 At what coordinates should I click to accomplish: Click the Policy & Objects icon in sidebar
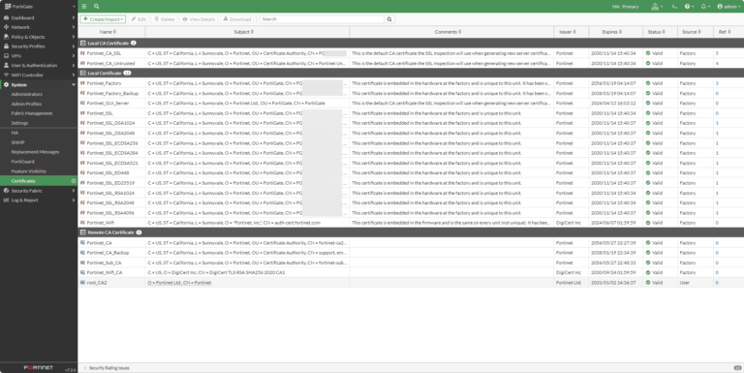point(6,37)
